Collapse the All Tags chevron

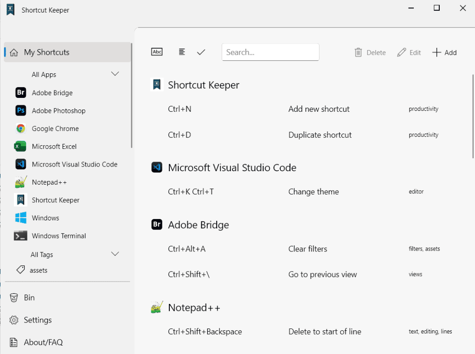[x=115, y=254]
